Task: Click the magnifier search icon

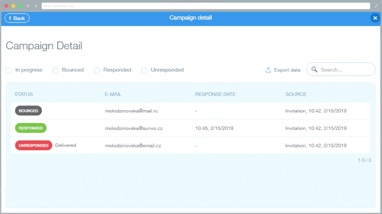Action: click(314, 69)
